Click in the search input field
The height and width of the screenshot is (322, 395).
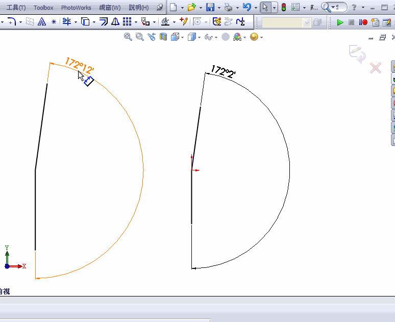(341, 7)
